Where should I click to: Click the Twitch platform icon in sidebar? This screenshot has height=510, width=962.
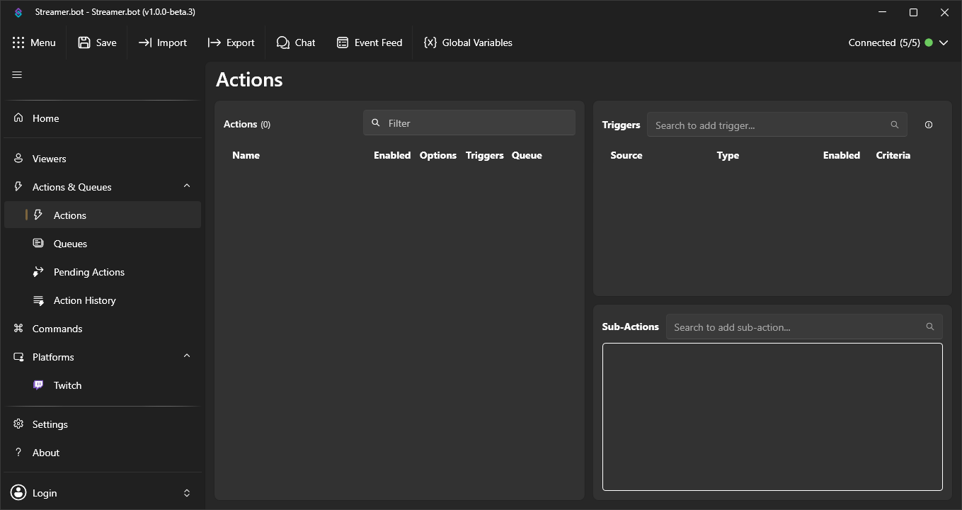(39, 385)
